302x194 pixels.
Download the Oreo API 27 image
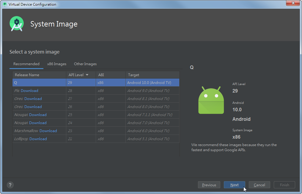(33, 99)
